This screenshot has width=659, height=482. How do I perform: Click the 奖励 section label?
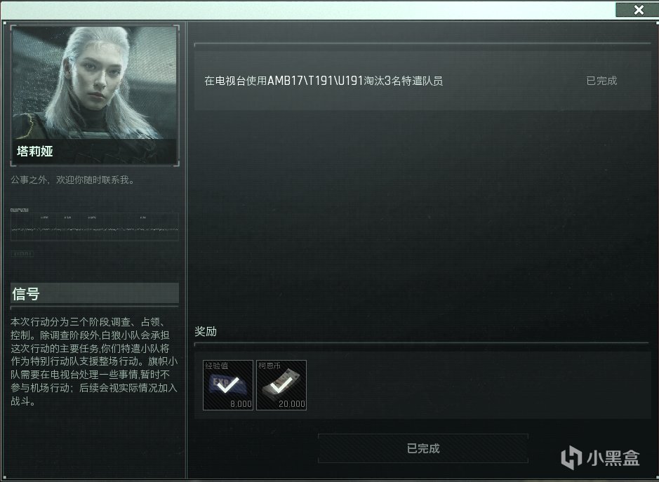pyautogui.click(x=206, y=332)
